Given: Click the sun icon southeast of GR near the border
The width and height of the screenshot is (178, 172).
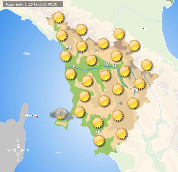Looking at the screenshot, I should (x=121, y=133).
